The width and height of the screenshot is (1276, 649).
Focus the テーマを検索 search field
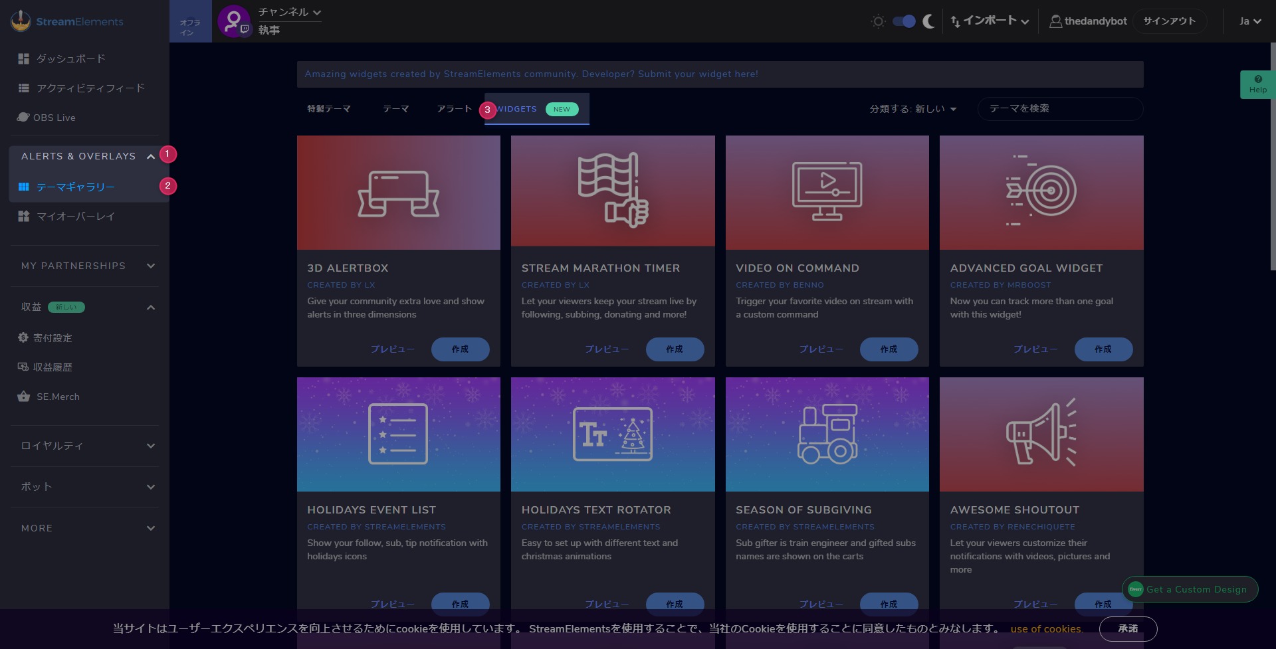point(1060,109)
